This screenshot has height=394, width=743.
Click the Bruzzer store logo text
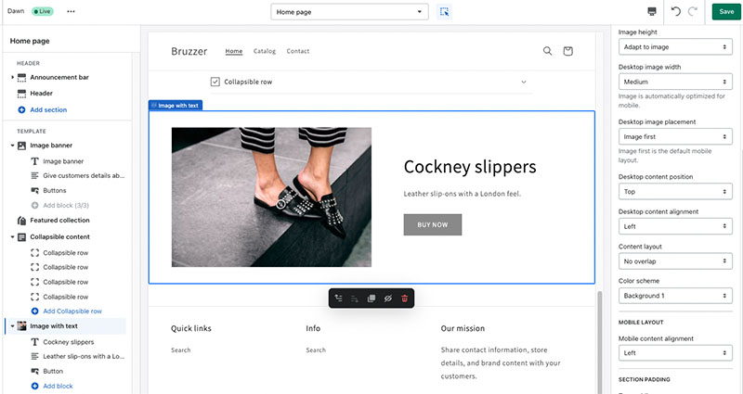pos(189,51)
